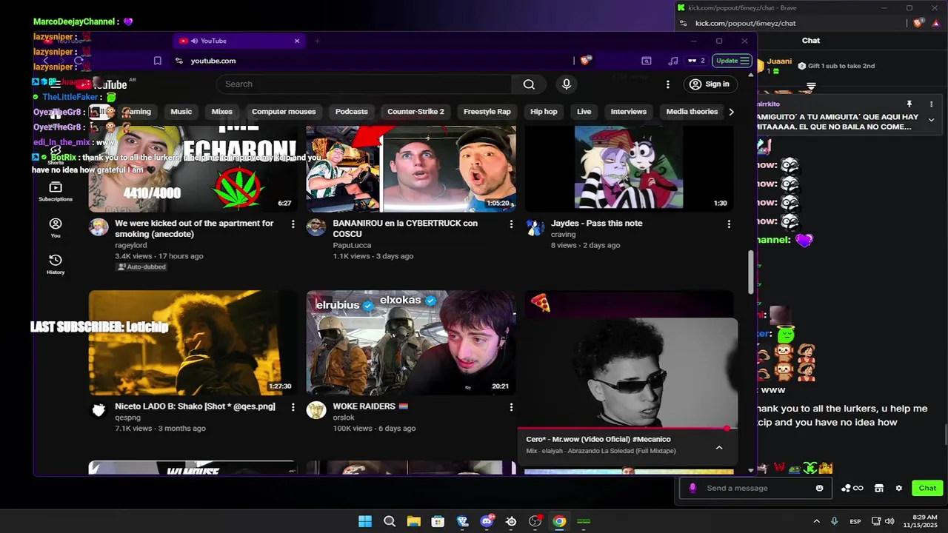Screen dimensions: 948x533
Task: Click the YouTube search magnifier button
Action: click(529, 84)
